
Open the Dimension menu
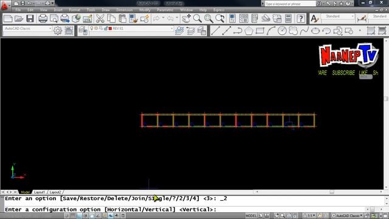124,10
